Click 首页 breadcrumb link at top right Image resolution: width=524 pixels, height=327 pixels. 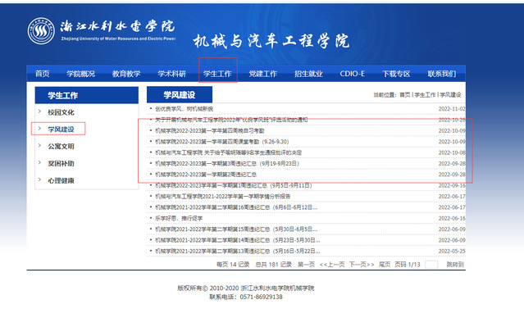click(x=405, y=95)
